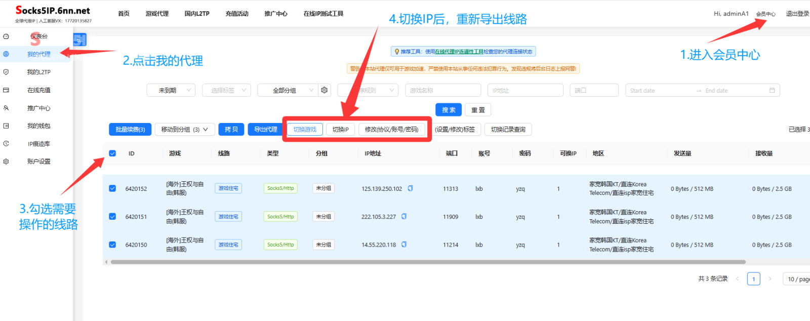
Task: Open the 充值活动 top menu item
Action: pyautogui.click(x=237, y=14)
